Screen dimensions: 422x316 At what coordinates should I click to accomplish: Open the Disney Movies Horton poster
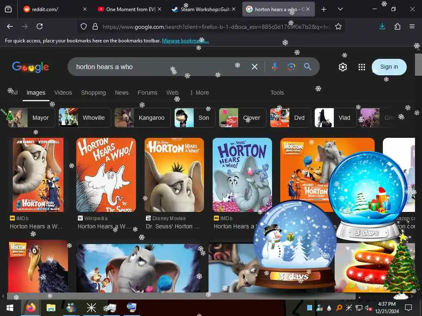point(174,175)
